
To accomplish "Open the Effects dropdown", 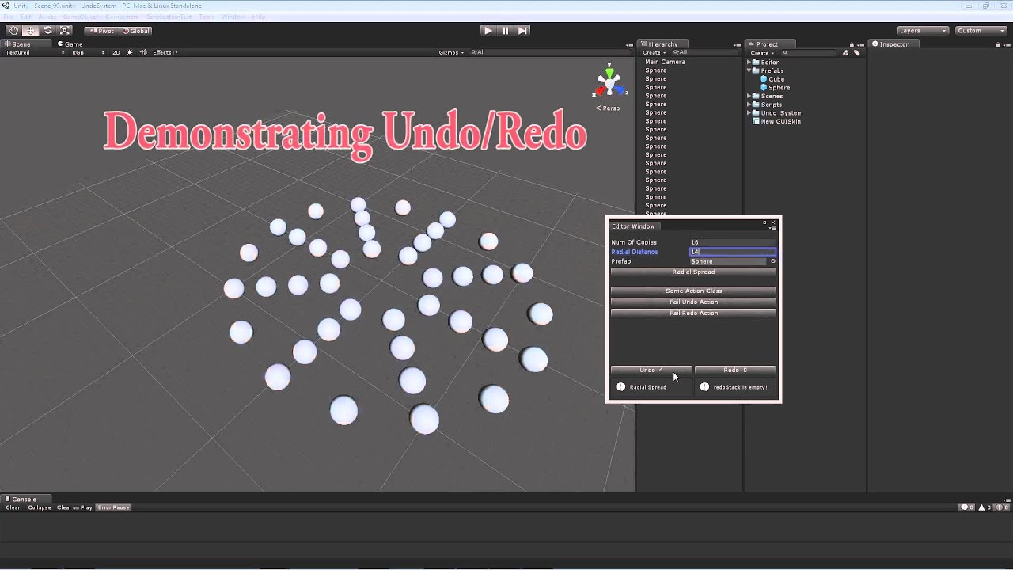I will click(165, 52).
